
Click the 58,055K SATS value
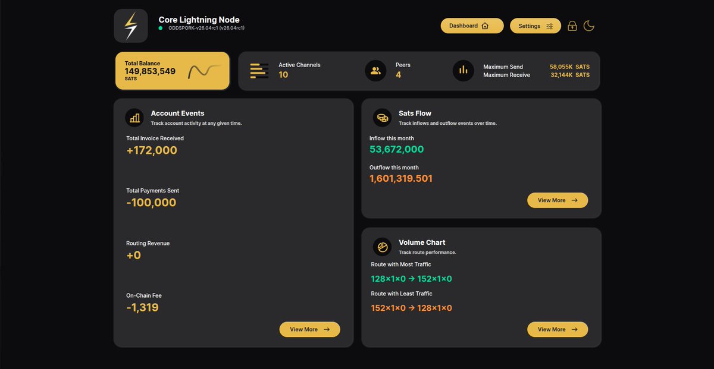tap(569, 67)
